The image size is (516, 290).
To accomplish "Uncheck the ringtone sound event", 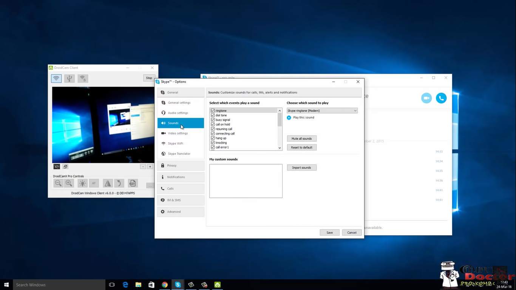I will (213, 111).
